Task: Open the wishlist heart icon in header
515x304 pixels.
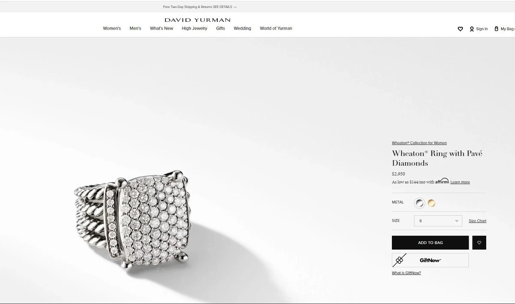Action: (460, 29)
